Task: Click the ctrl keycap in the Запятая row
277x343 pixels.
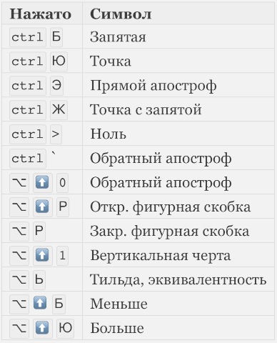Action: (28, 37)
